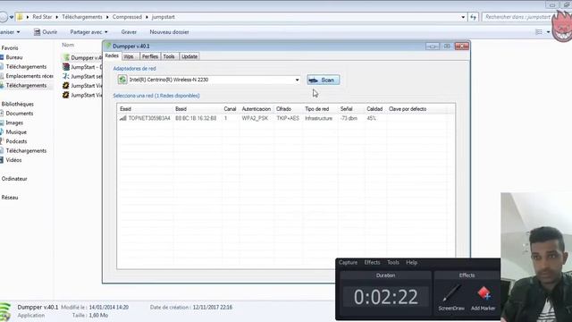
Task: Select the TOPNET3059B3A4 network row
Action: click(286, 118)
